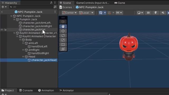This screenshot has width=169, height=95.
Task: Select the Scale tool
Action: point(63,40)
